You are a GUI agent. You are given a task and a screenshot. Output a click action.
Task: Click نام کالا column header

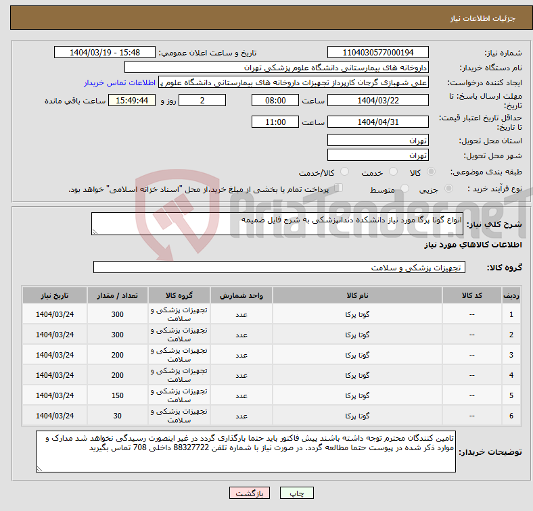tap(357, 295)
